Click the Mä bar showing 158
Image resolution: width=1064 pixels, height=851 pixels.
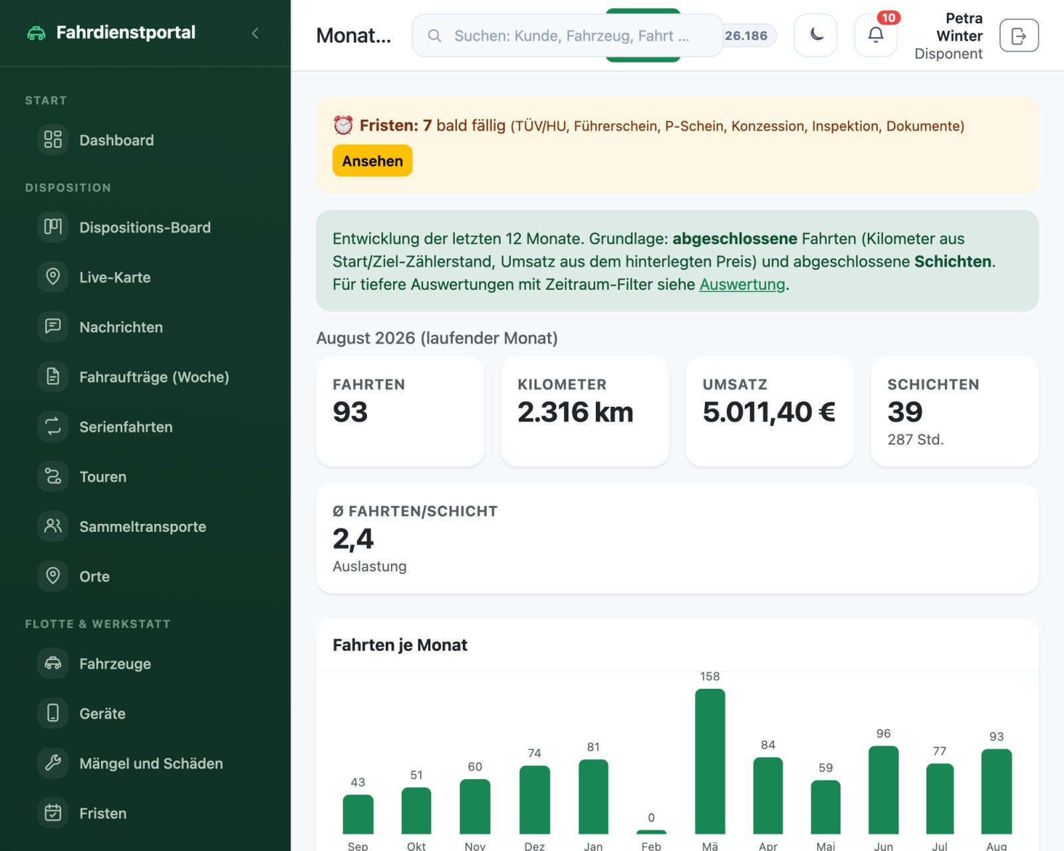click(x=710, y=761)
